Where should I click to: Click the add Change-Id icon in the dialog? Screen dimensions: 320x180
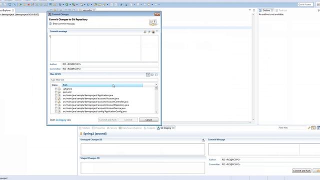pyautogui.click(x=153, y=32)
